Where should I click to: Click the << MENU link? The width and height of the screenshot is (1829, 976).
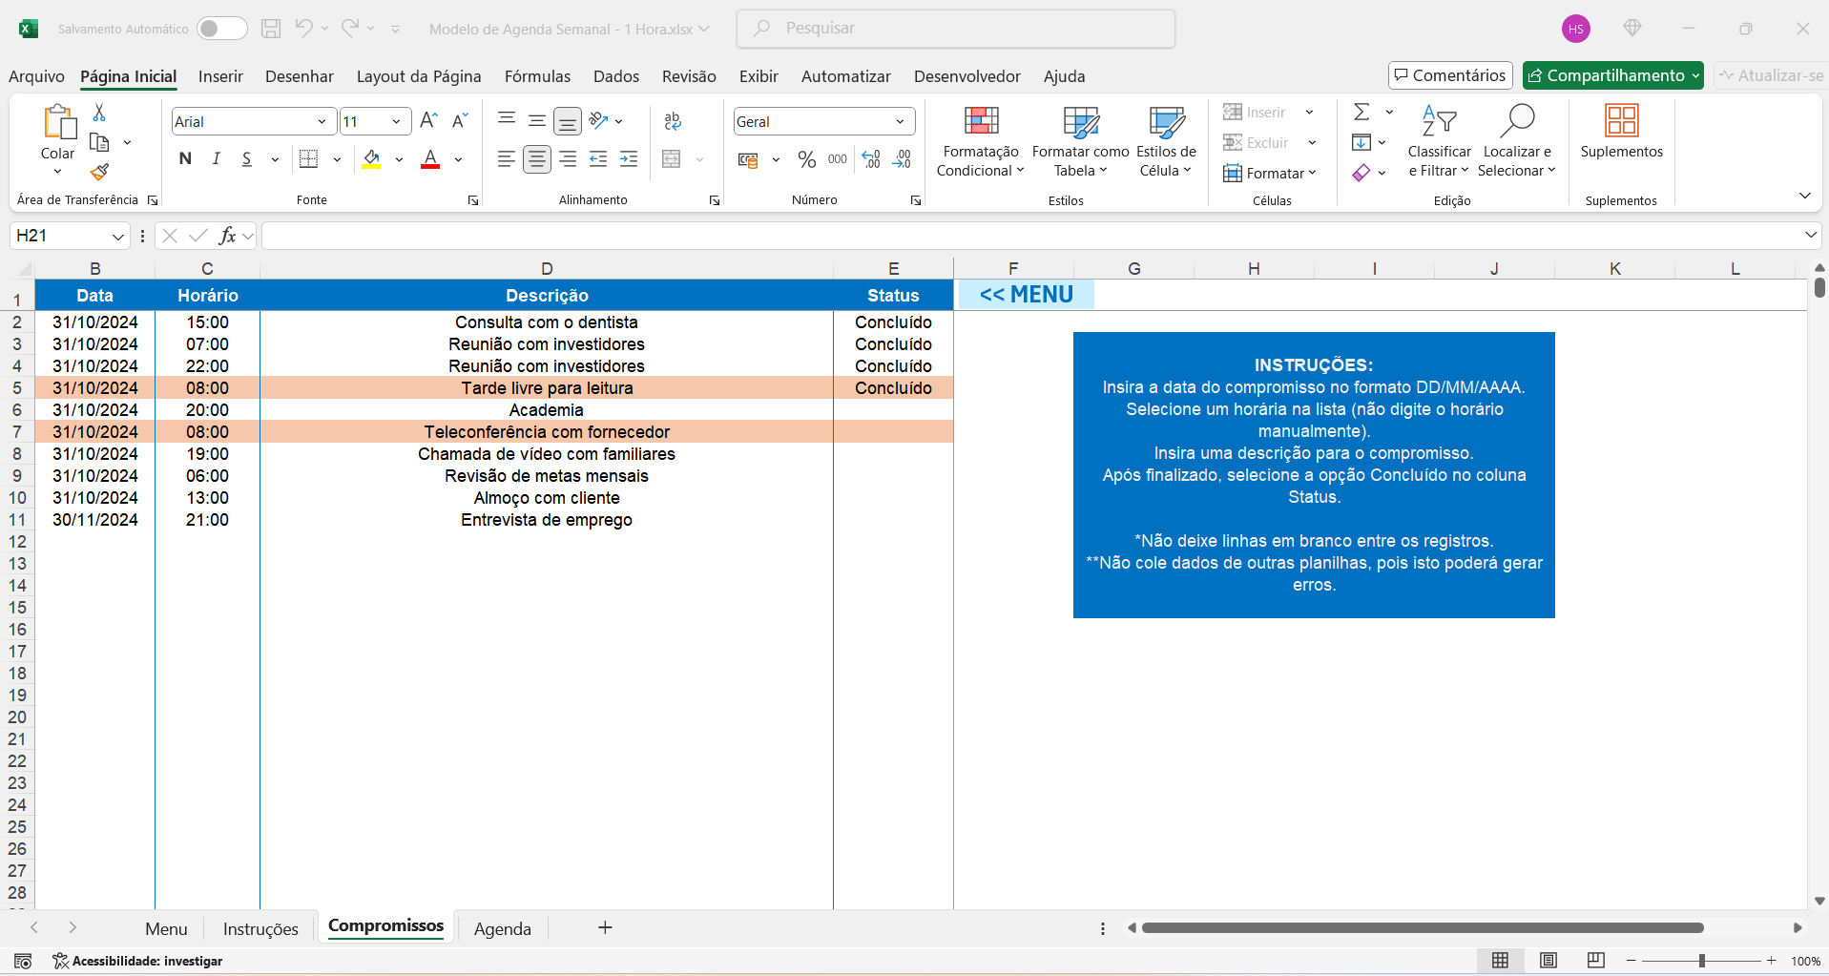(x=1027, y=295)
